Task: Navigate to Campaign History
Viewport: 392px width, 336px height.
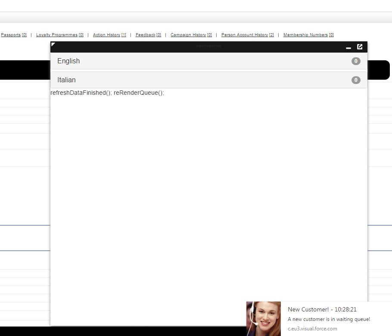Action: (x=188, y=35)
